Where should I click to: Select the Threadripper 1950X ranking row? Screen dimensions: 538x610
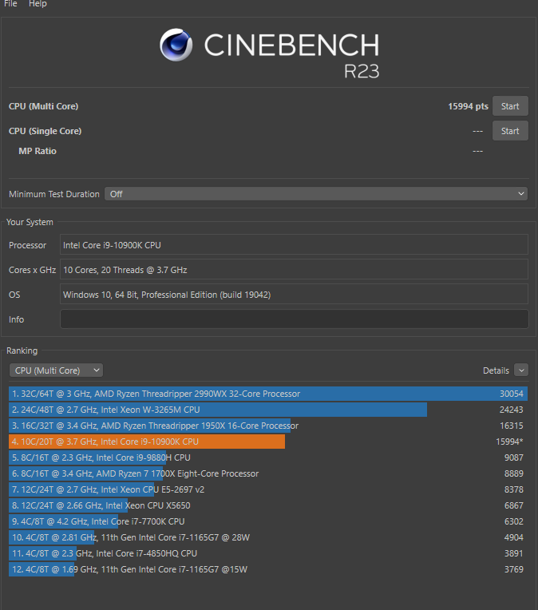pos(268,426)
